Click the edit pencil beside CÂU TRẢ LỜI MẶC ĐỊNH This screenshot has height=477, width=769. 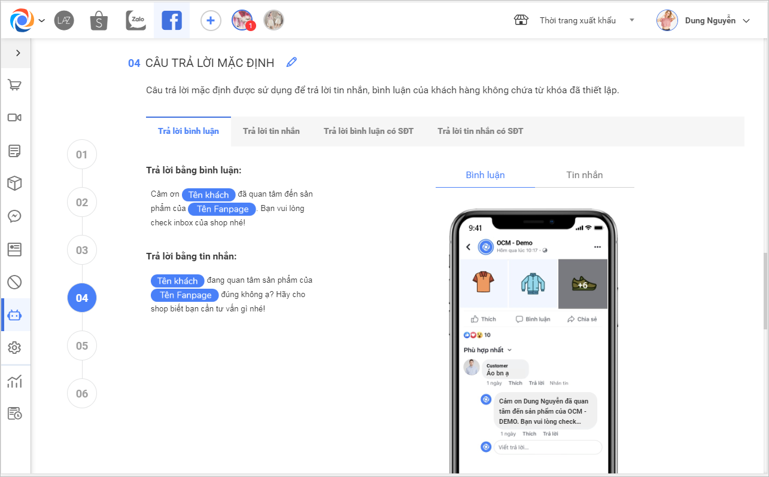(x=291, y=62)
